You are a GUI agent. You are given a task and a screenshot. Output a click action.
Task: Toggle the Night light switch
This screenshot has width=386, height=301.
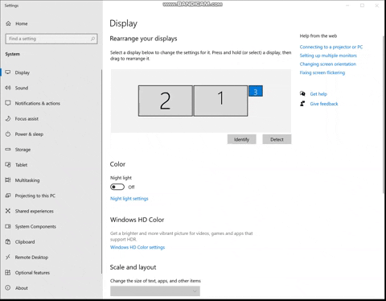click(117, 187)
